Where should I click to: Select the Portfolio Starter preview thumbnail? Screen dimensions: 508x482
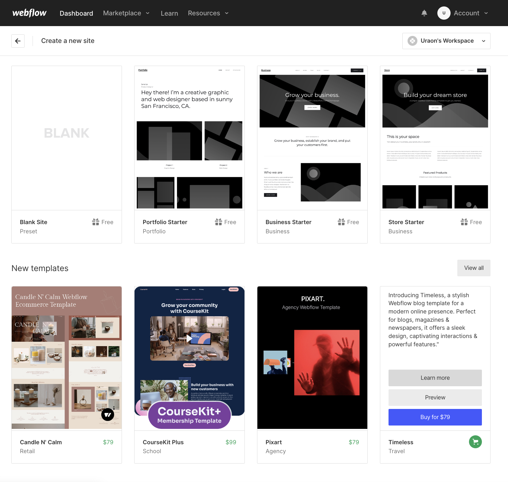click(190, 138)
